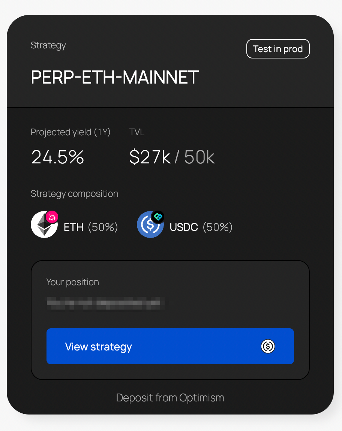Click the USDC (50%) composition label
The image size is (342, 431).
pyautogui.click(x=201, y=227)
